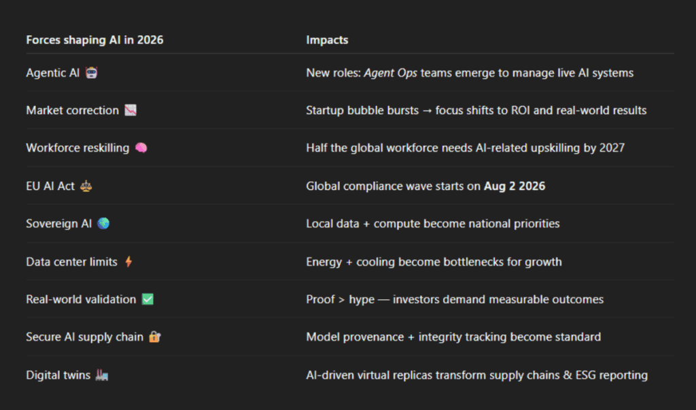Click the bold 'Aug 2 2026' date
The height and width of the screenshot is (410, 696).
pyautogui.click(x=514, y=186)
